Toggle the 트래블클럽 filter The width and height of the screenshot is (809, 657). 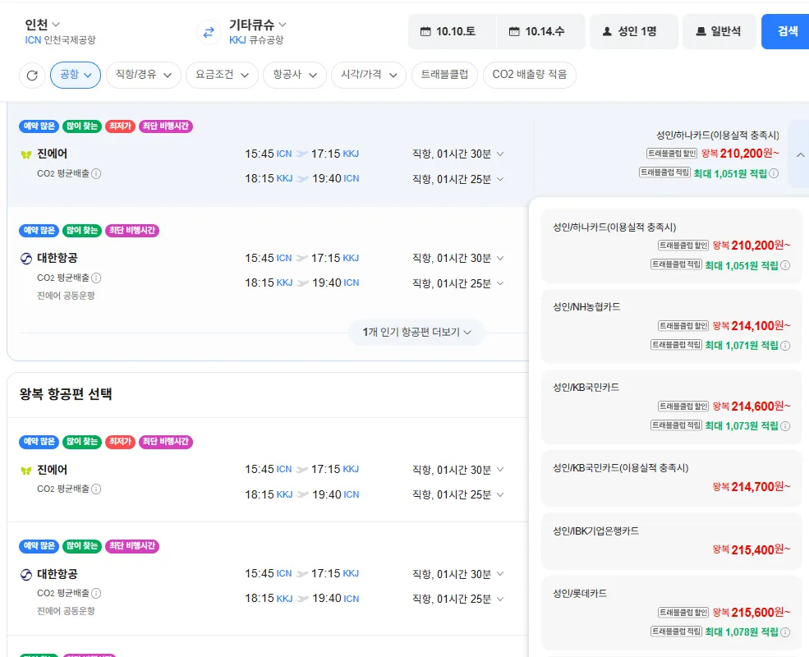tap(444, 76)
